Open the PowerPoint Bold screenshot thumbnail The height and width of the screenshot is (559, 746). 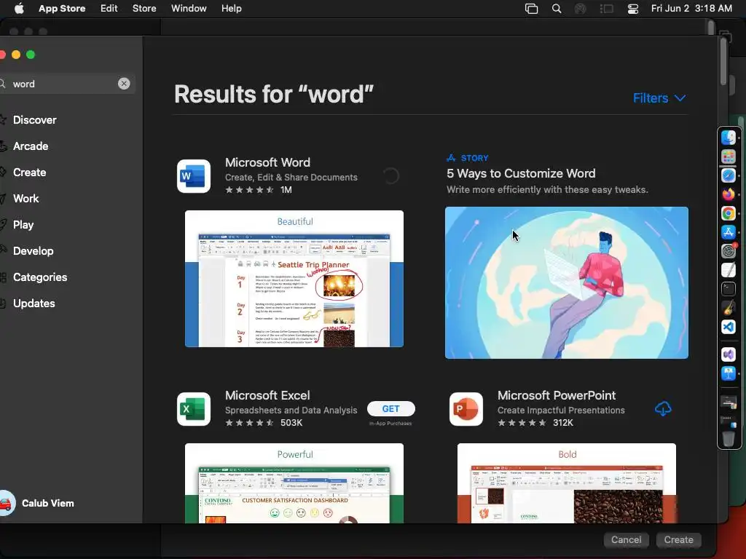pos(567,483)
